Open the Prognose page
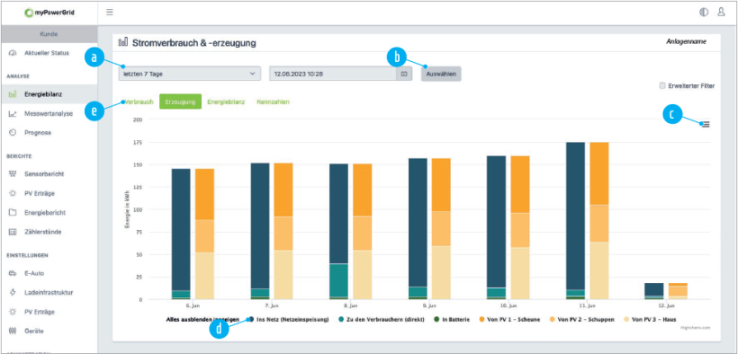The width and height of the screenshot is (738, 354). (x=38, y=133)
